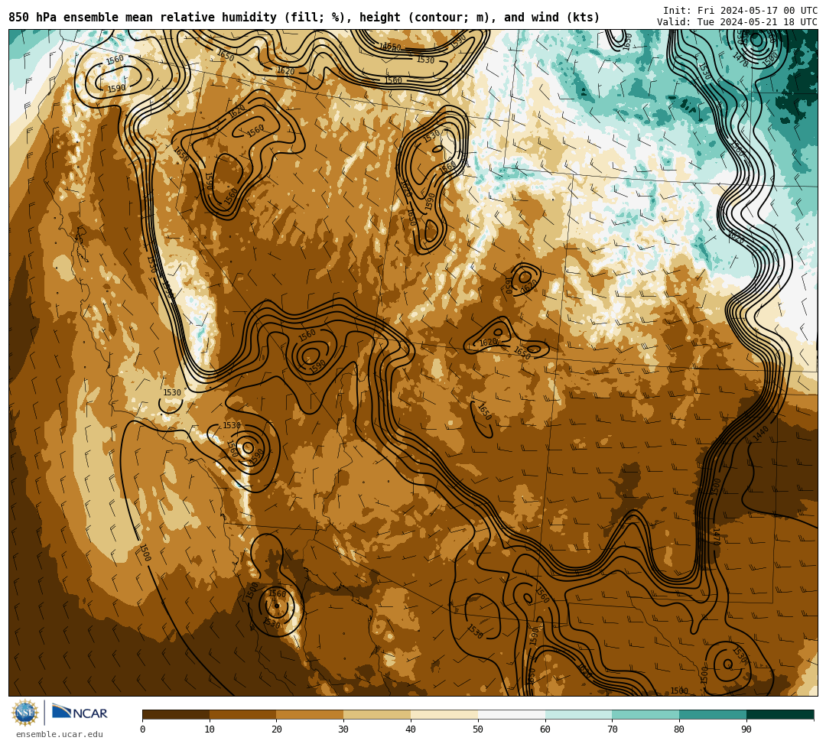Click the colorbar tick label 90
826x744 pixels.
[746, 729]
